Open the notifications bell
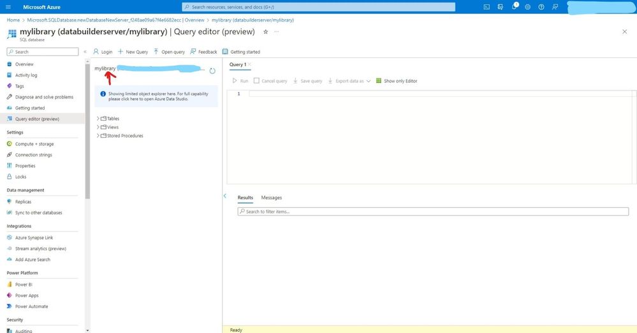Image resolution: width=637 pixels, height=333 pixels. tap(515, 6)
